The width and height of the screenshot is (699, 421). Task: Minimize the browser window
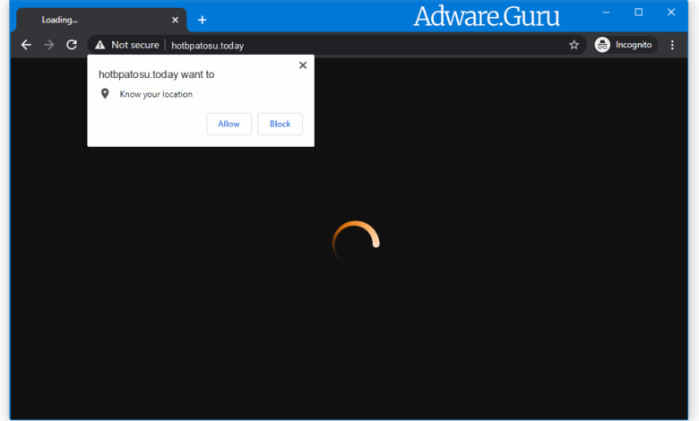(x=606, y=13)
